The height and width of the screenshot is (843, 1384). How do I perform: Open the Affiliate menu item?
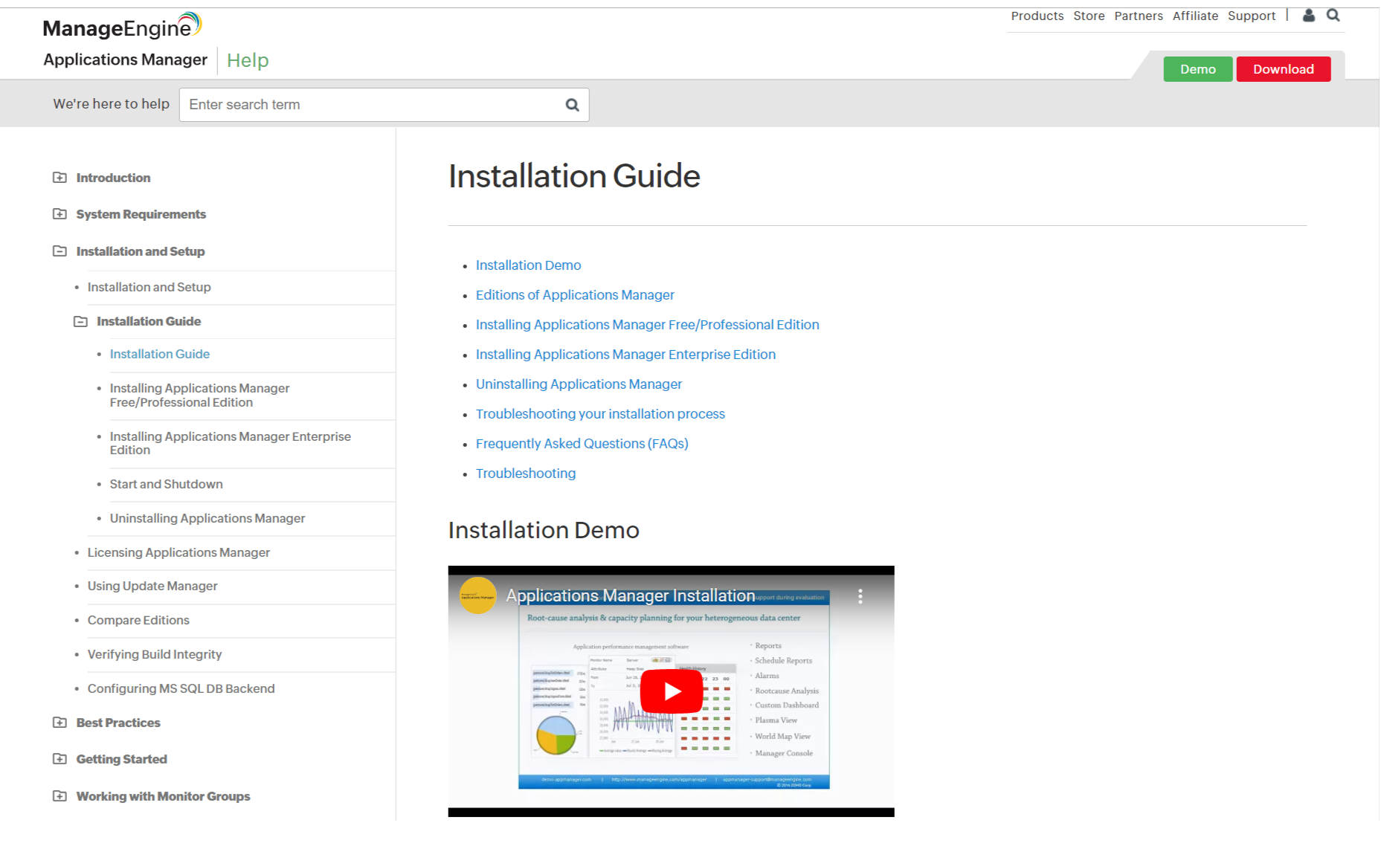click(x=1195, y=16)
